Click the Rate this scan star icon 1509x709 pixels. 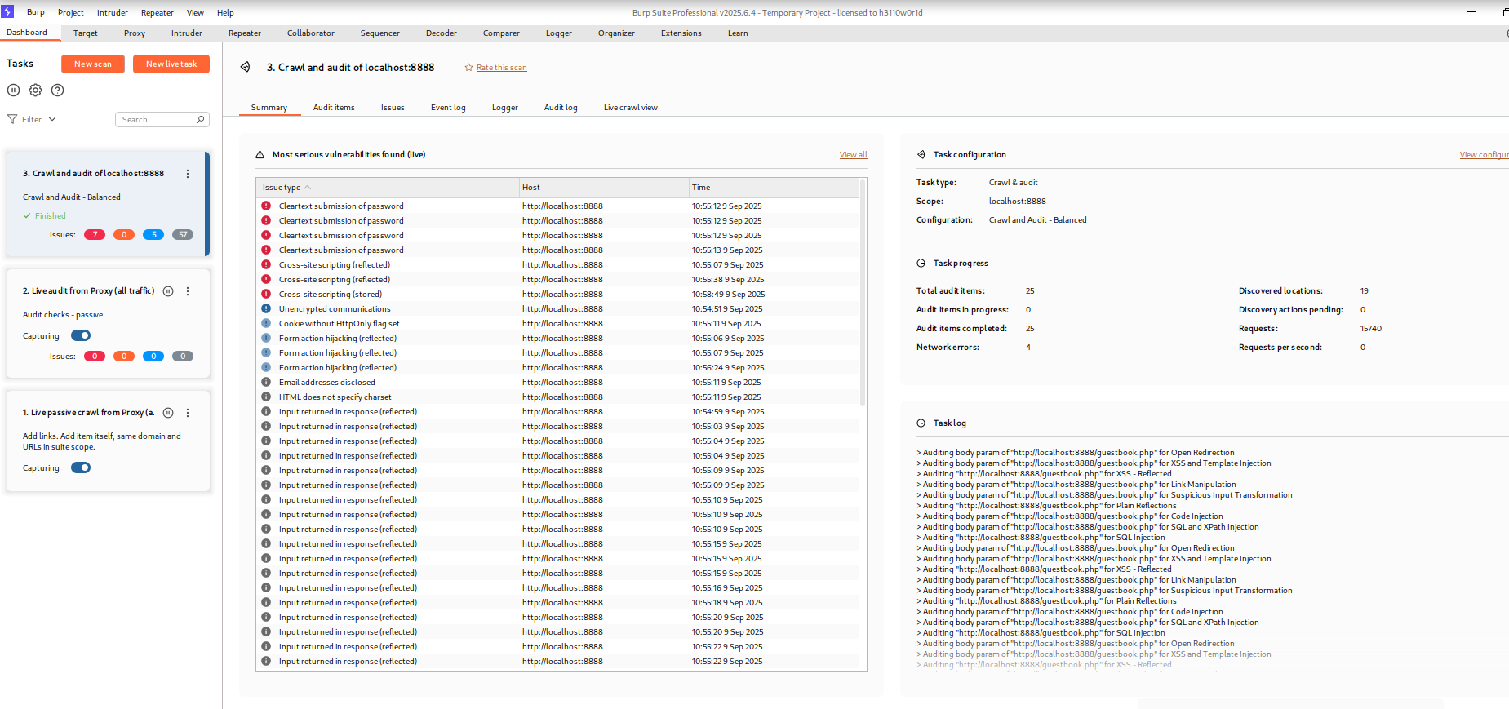pos(469,68)
